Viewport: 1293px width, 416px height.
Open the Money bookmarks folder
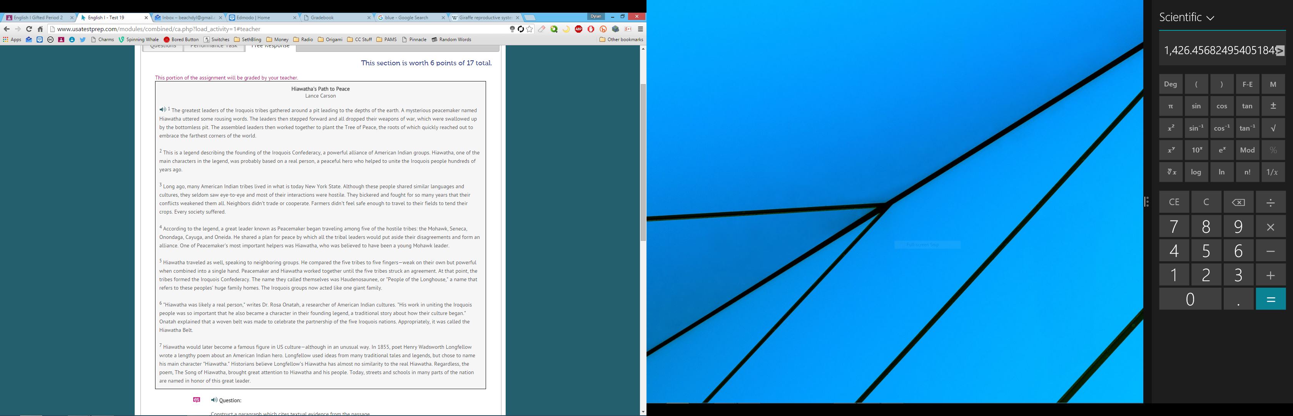[277, 40]
